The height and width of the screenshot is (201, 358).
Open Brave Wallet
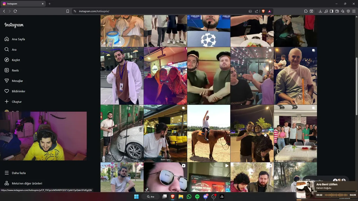click(x=337, y=11)
